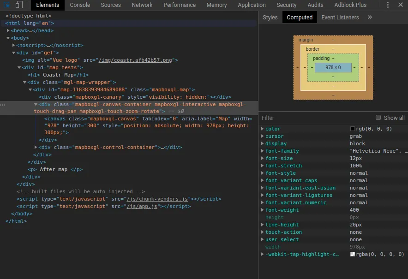Open the Event Listeners tab
This screenshot has height=279, width=408.
tap(340, 17)
